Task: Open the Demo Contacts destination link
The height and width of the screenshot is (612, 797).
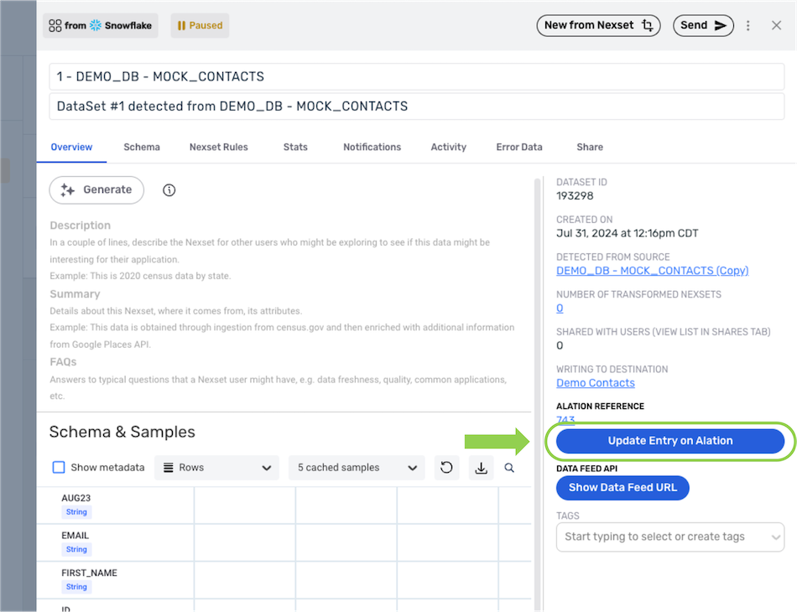Action: pyautogui.click(x=595, y=383)
